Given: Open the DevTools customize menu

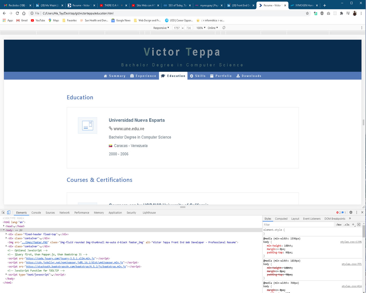Looking at the screenshot, I should [x=356, y=212].
